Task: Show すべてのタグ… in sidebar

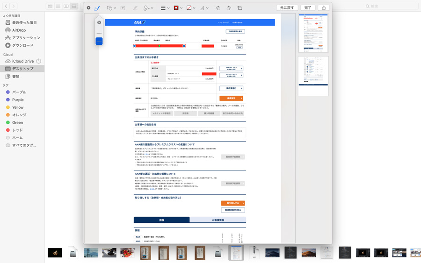Action: [x=22, y=145]
